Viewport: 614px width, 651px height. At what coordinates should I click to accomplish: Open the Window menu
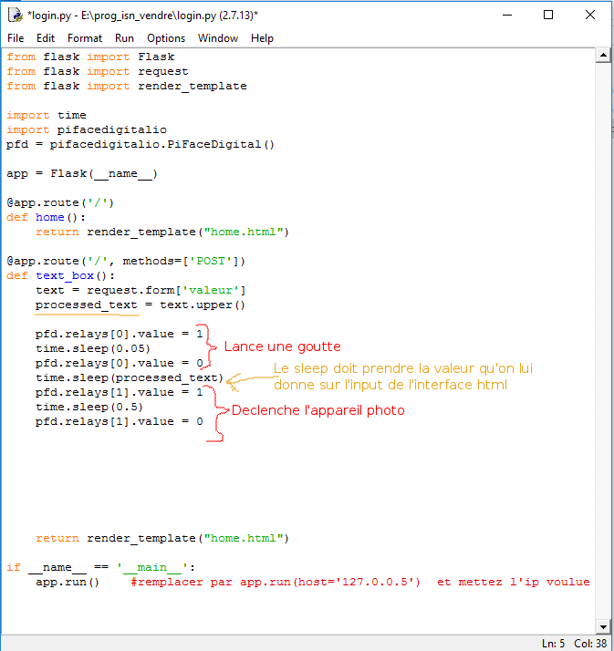coord(218,38)
